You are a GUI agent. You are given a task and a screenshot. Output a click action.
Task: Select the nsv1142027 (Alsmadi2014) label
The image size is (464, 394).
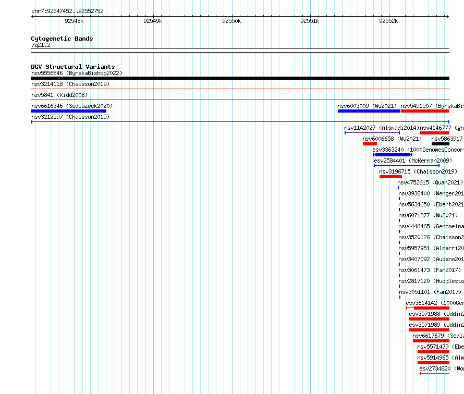pos(382,128)
